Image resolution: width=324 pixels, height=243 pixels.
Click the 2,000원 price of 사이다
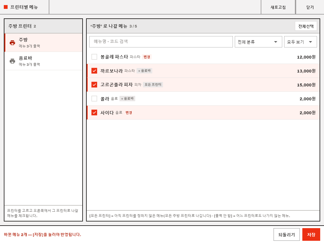308,113
